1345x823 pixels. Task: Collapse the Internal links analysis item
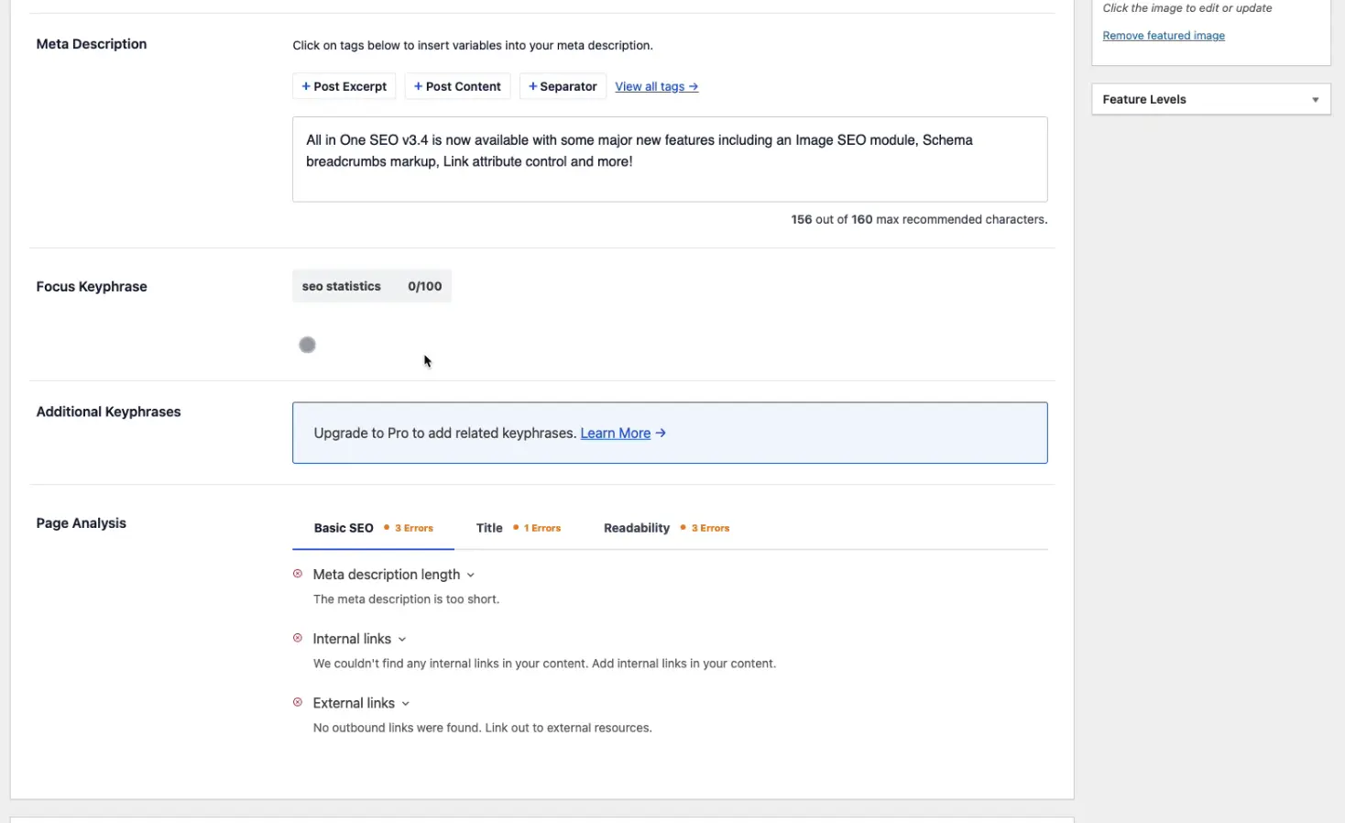coord(402,639)
